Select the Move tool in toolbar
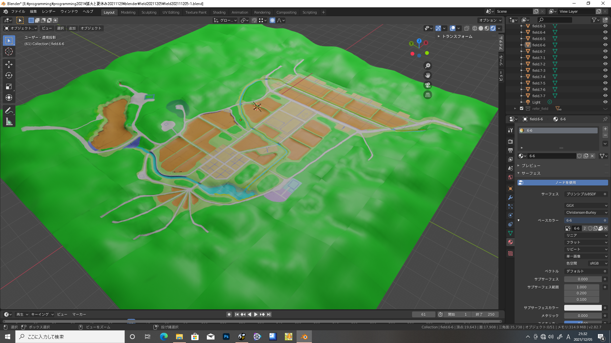This screenshot has width=611, height=343. tap(9, 64)
